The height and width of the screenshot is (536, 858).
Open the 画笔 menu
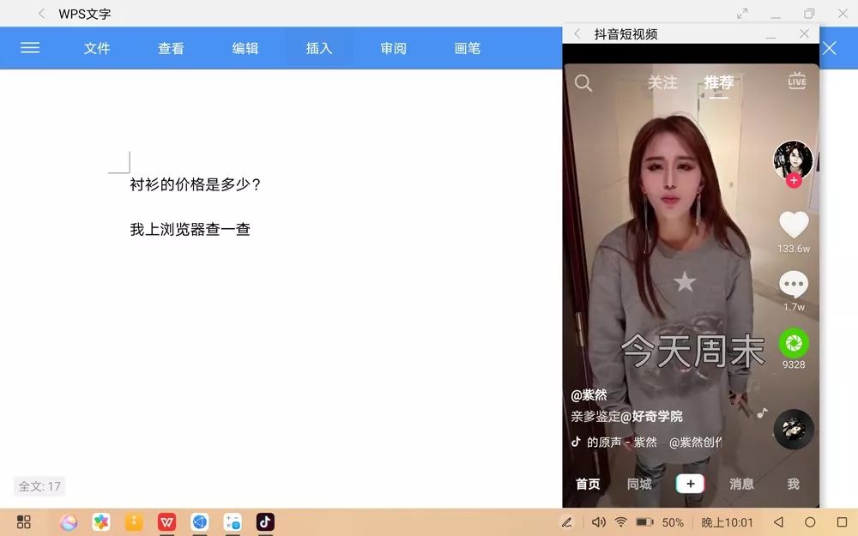coord(468,48)
